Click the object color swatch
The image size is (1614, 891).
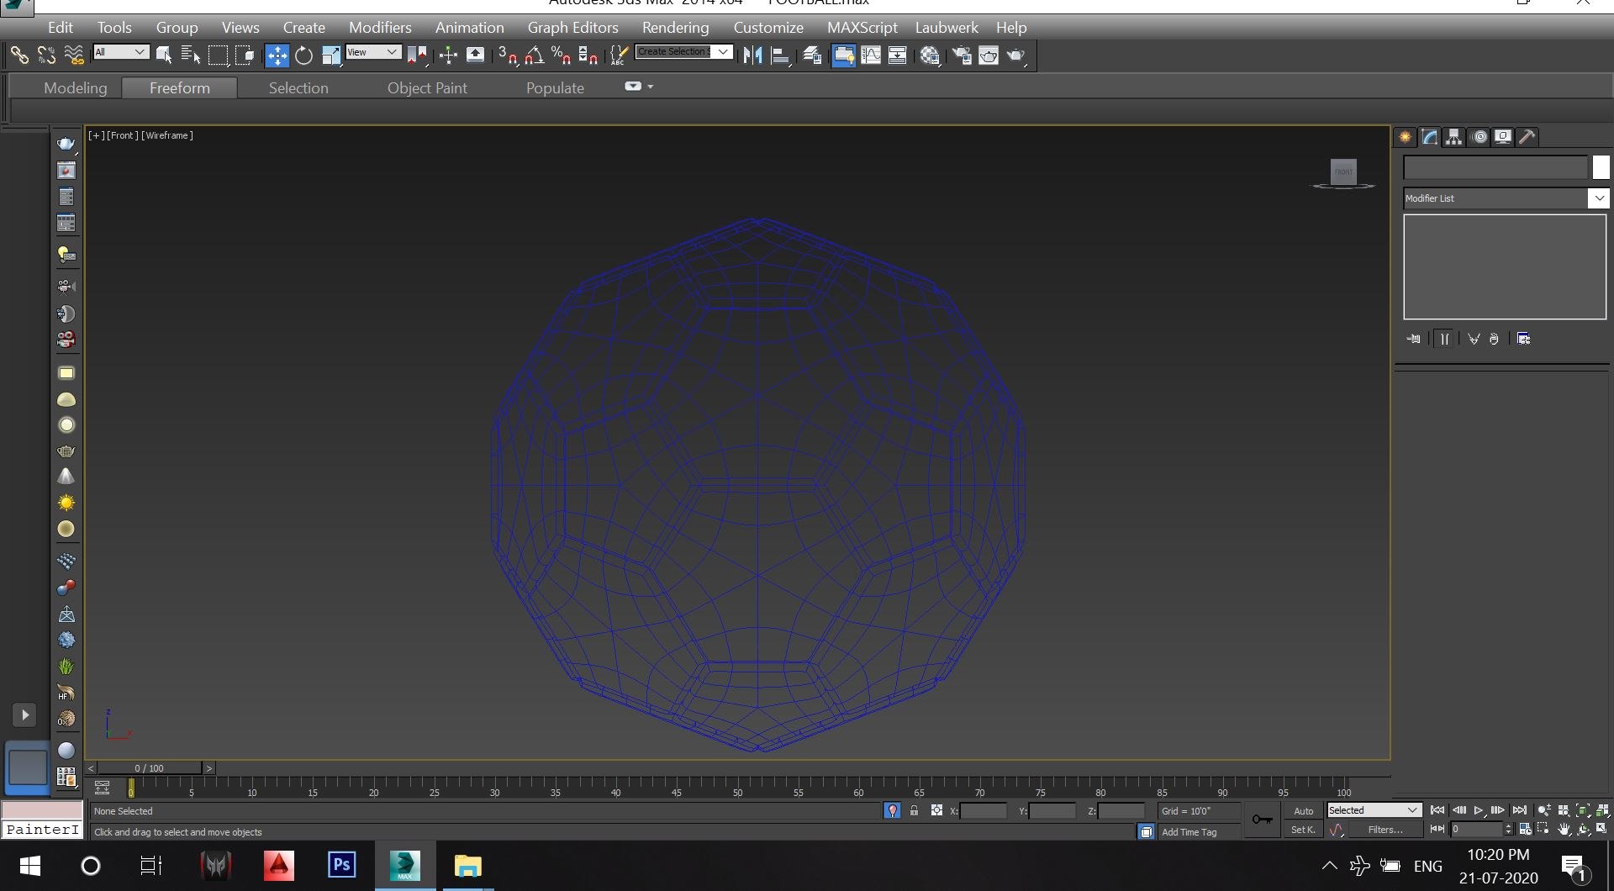1601,167
